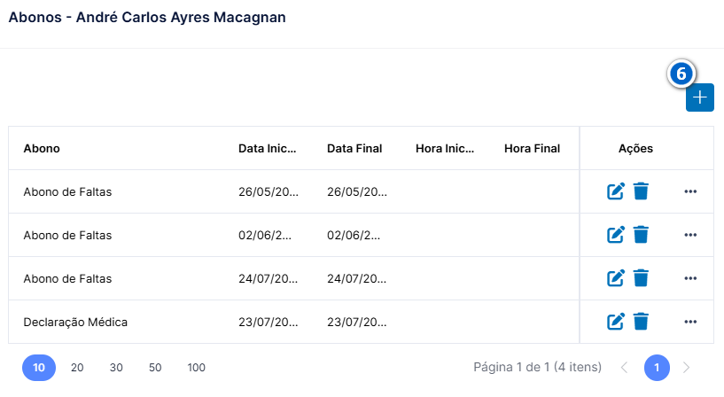Set page size to 100 items

(x=196, y=368)
